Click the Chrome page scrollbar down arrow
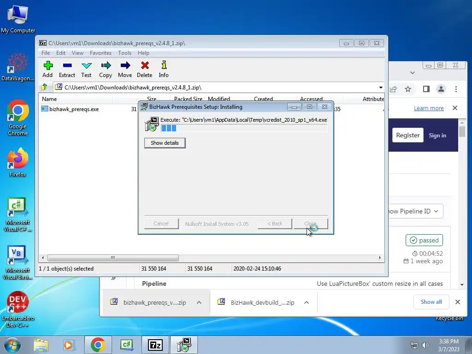 pos(462,284)
